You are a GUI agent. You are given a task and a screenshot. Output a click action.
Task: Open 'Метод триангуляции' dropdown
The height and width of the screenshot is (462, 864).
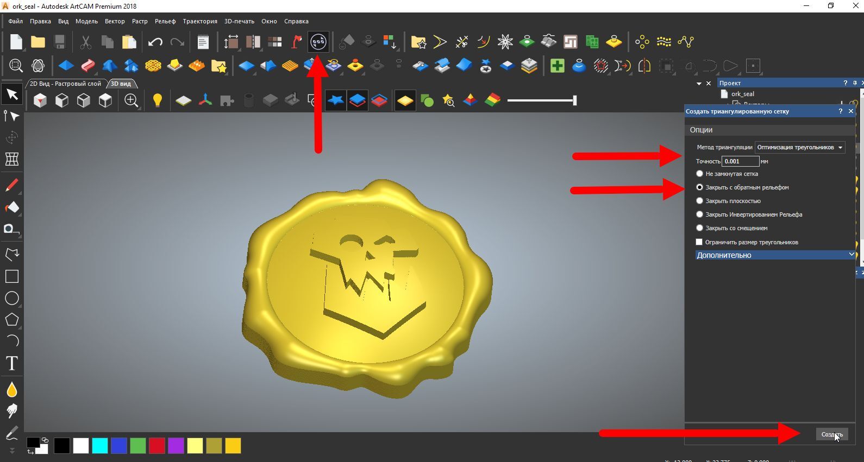tap(800, 147)
